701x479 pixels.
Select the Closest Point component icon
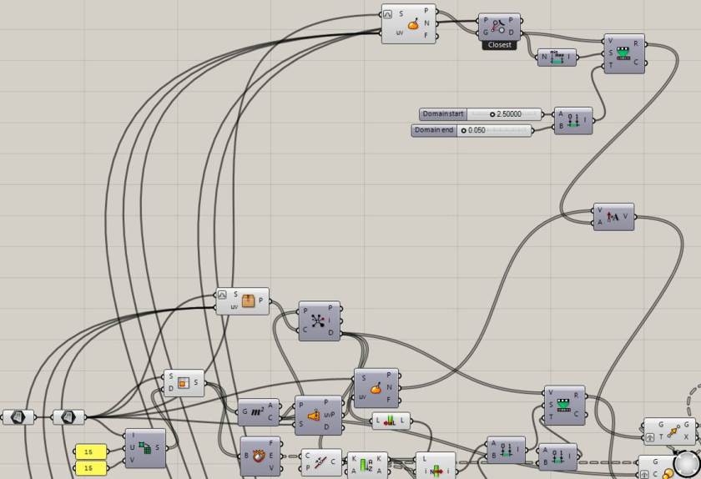499,27
